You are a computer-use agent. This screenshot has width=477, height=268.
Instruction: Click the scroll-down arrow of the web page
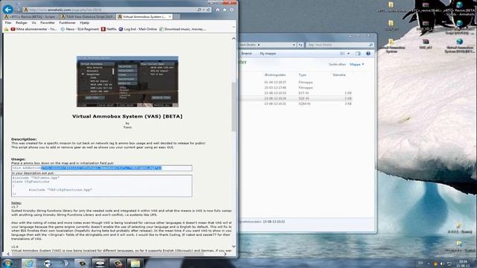(x=233, y=246)
